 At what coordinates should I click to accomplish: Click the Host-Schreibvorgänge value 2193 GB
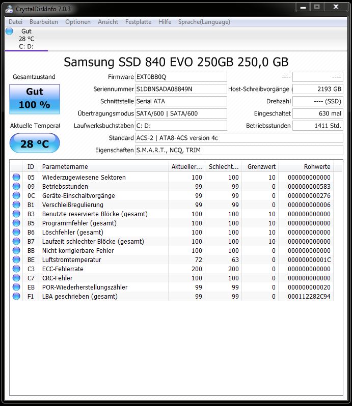[318, 89]
